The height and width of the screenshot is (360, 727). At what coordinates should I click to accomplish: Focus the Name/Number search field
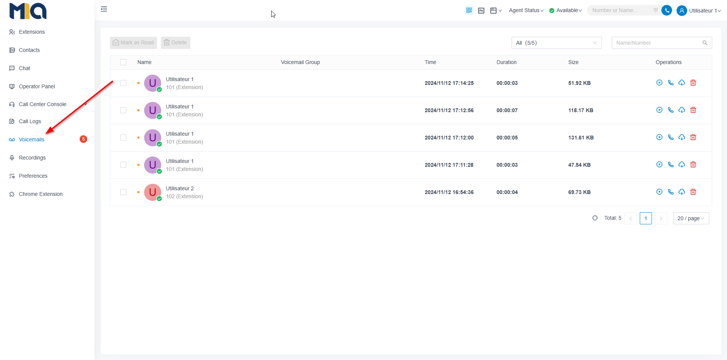click(662, 43)
